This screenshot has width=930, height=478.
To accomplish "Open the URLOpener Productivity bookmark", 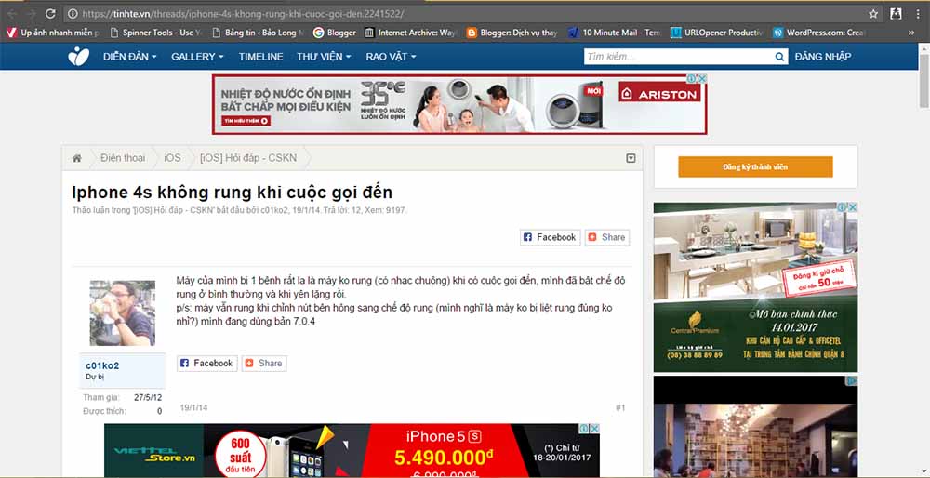I will [717, 33].
